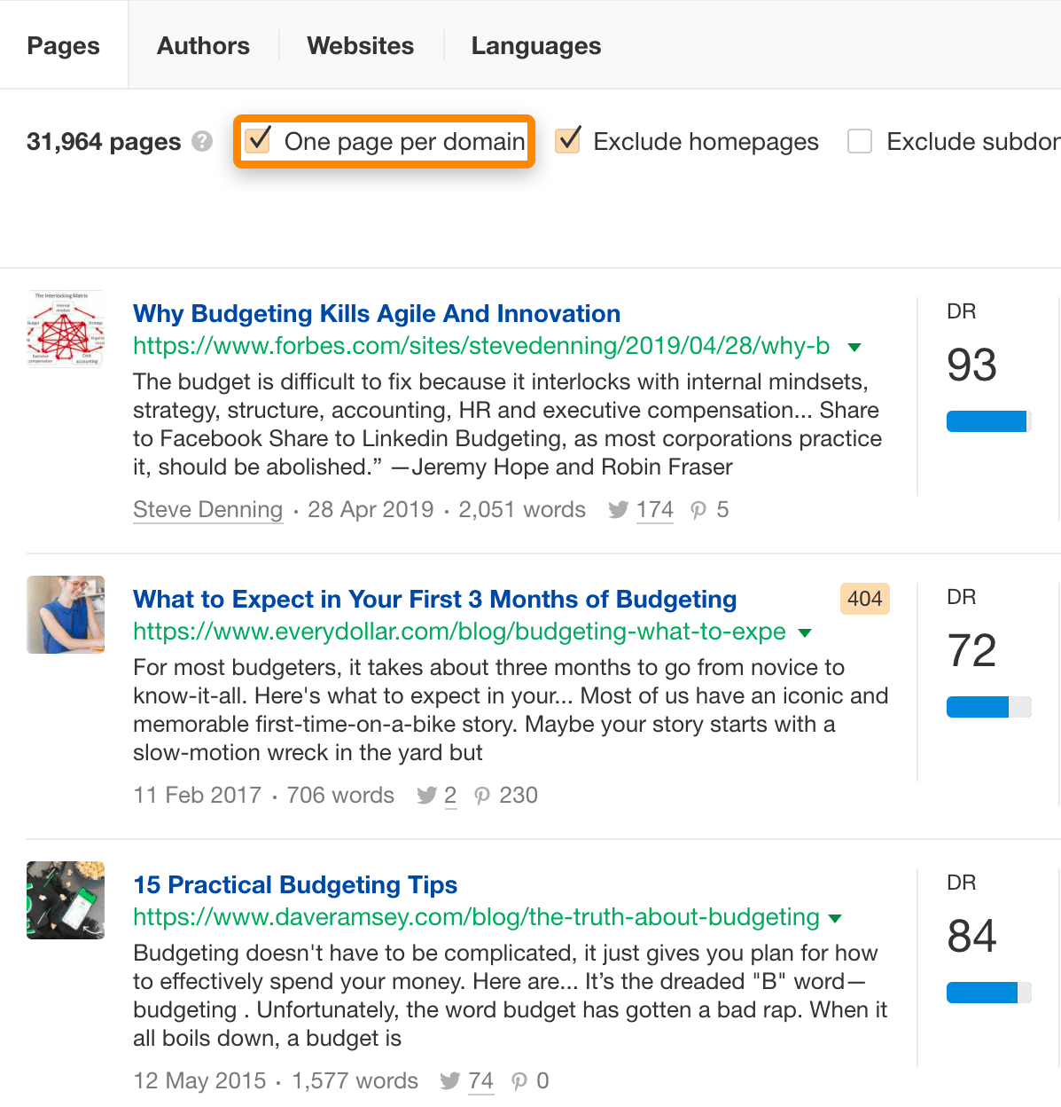Click Twitter bird icon on Forbes result

pos(618,510)
